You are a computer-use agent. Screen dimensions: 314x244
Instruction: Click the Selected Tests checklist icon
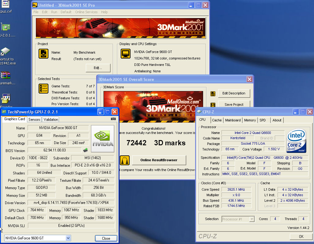point(44,89)
